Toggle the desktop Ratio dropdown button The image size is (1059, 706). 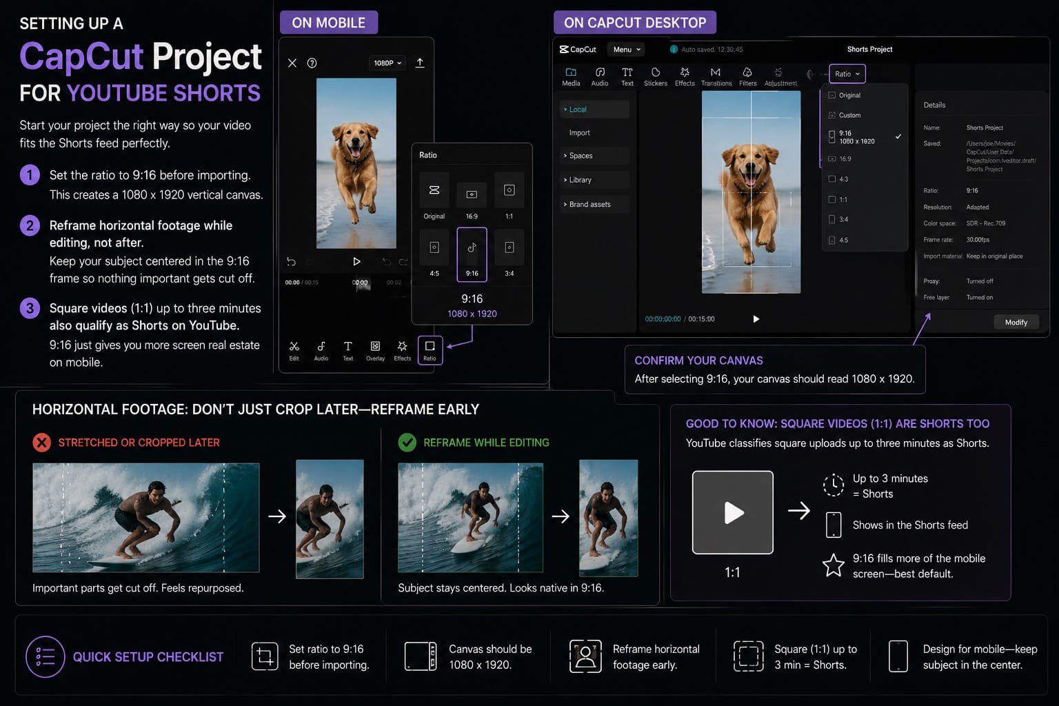pyautogui.click(x=847, y=74)
